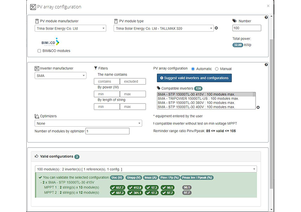Screen dimensions: 301x212
Task: Click the grey 90.1 Pmax Inv value
Action: point(187,187)
